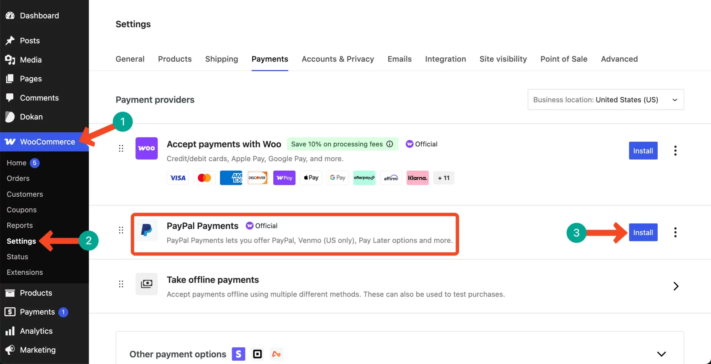Click the Discover card icon
Screen dimensions: 711x364
[258, 178]
